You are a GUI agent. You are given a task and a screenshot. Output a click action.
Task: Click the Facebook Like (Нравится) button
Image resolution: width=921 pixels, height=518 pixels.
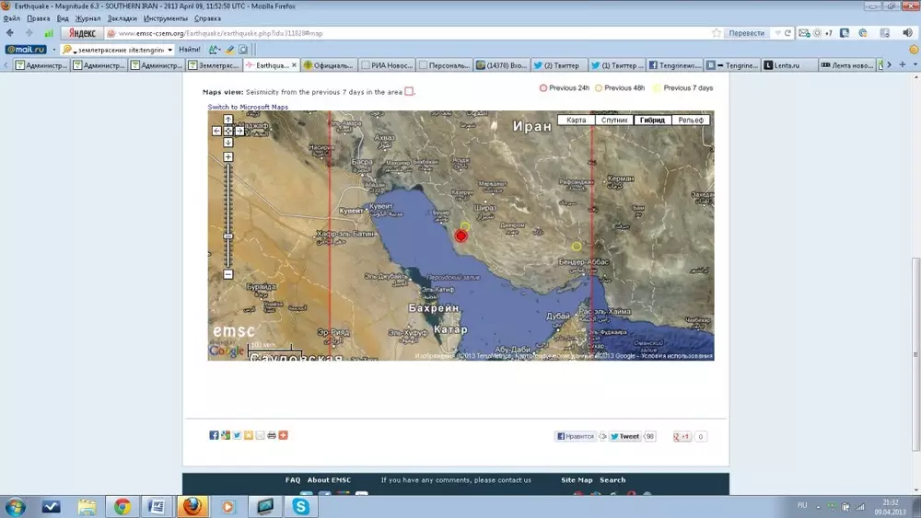click(576, 436)
